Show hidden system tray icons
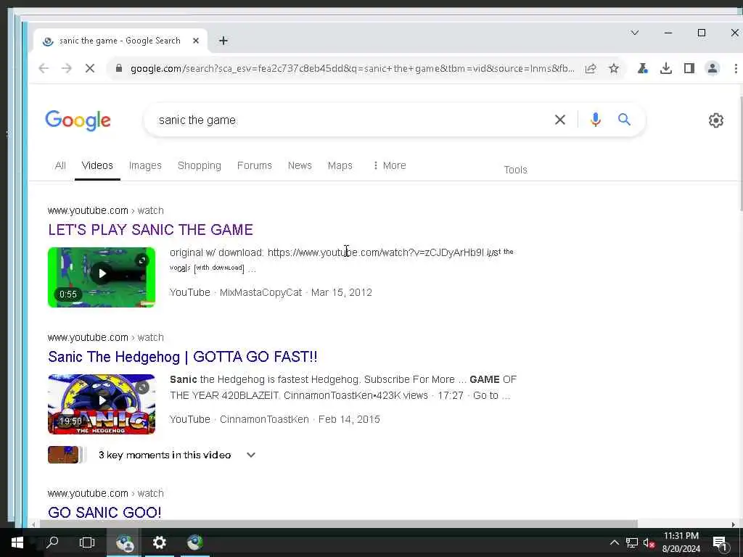This screenshot has height=557, width=743. coord(614,542)
